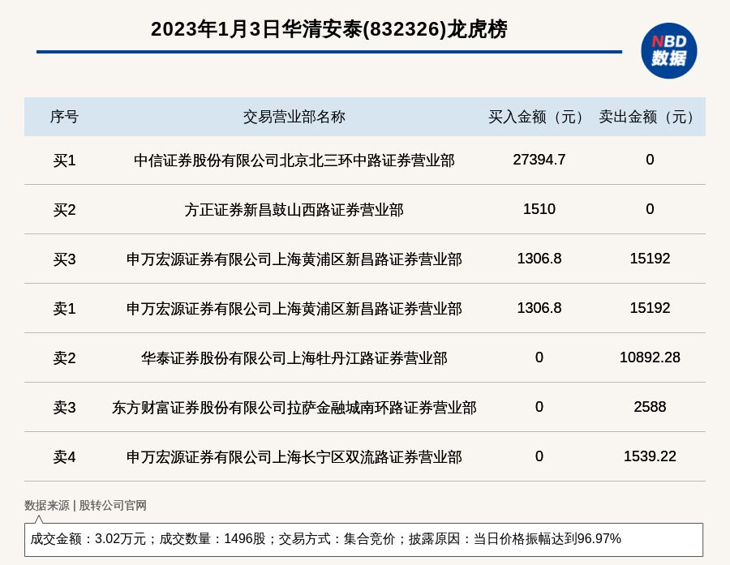The height and width of the screenshot is (565, 730).
Task: Click the value 10892.28
Action: point(650,357)
